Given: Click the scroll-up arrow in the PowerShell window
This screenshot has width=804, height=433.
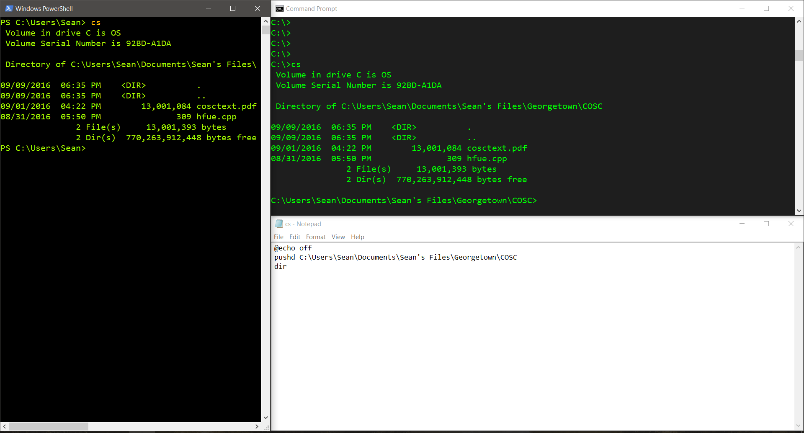Looking at the screenshot, I should tap(265, 21).
